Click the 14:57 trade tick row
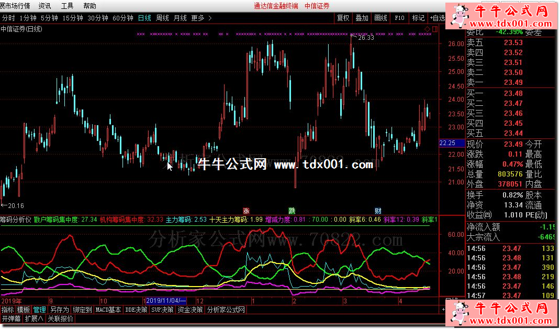Screen dimensions: 560x329 (512, 295)
